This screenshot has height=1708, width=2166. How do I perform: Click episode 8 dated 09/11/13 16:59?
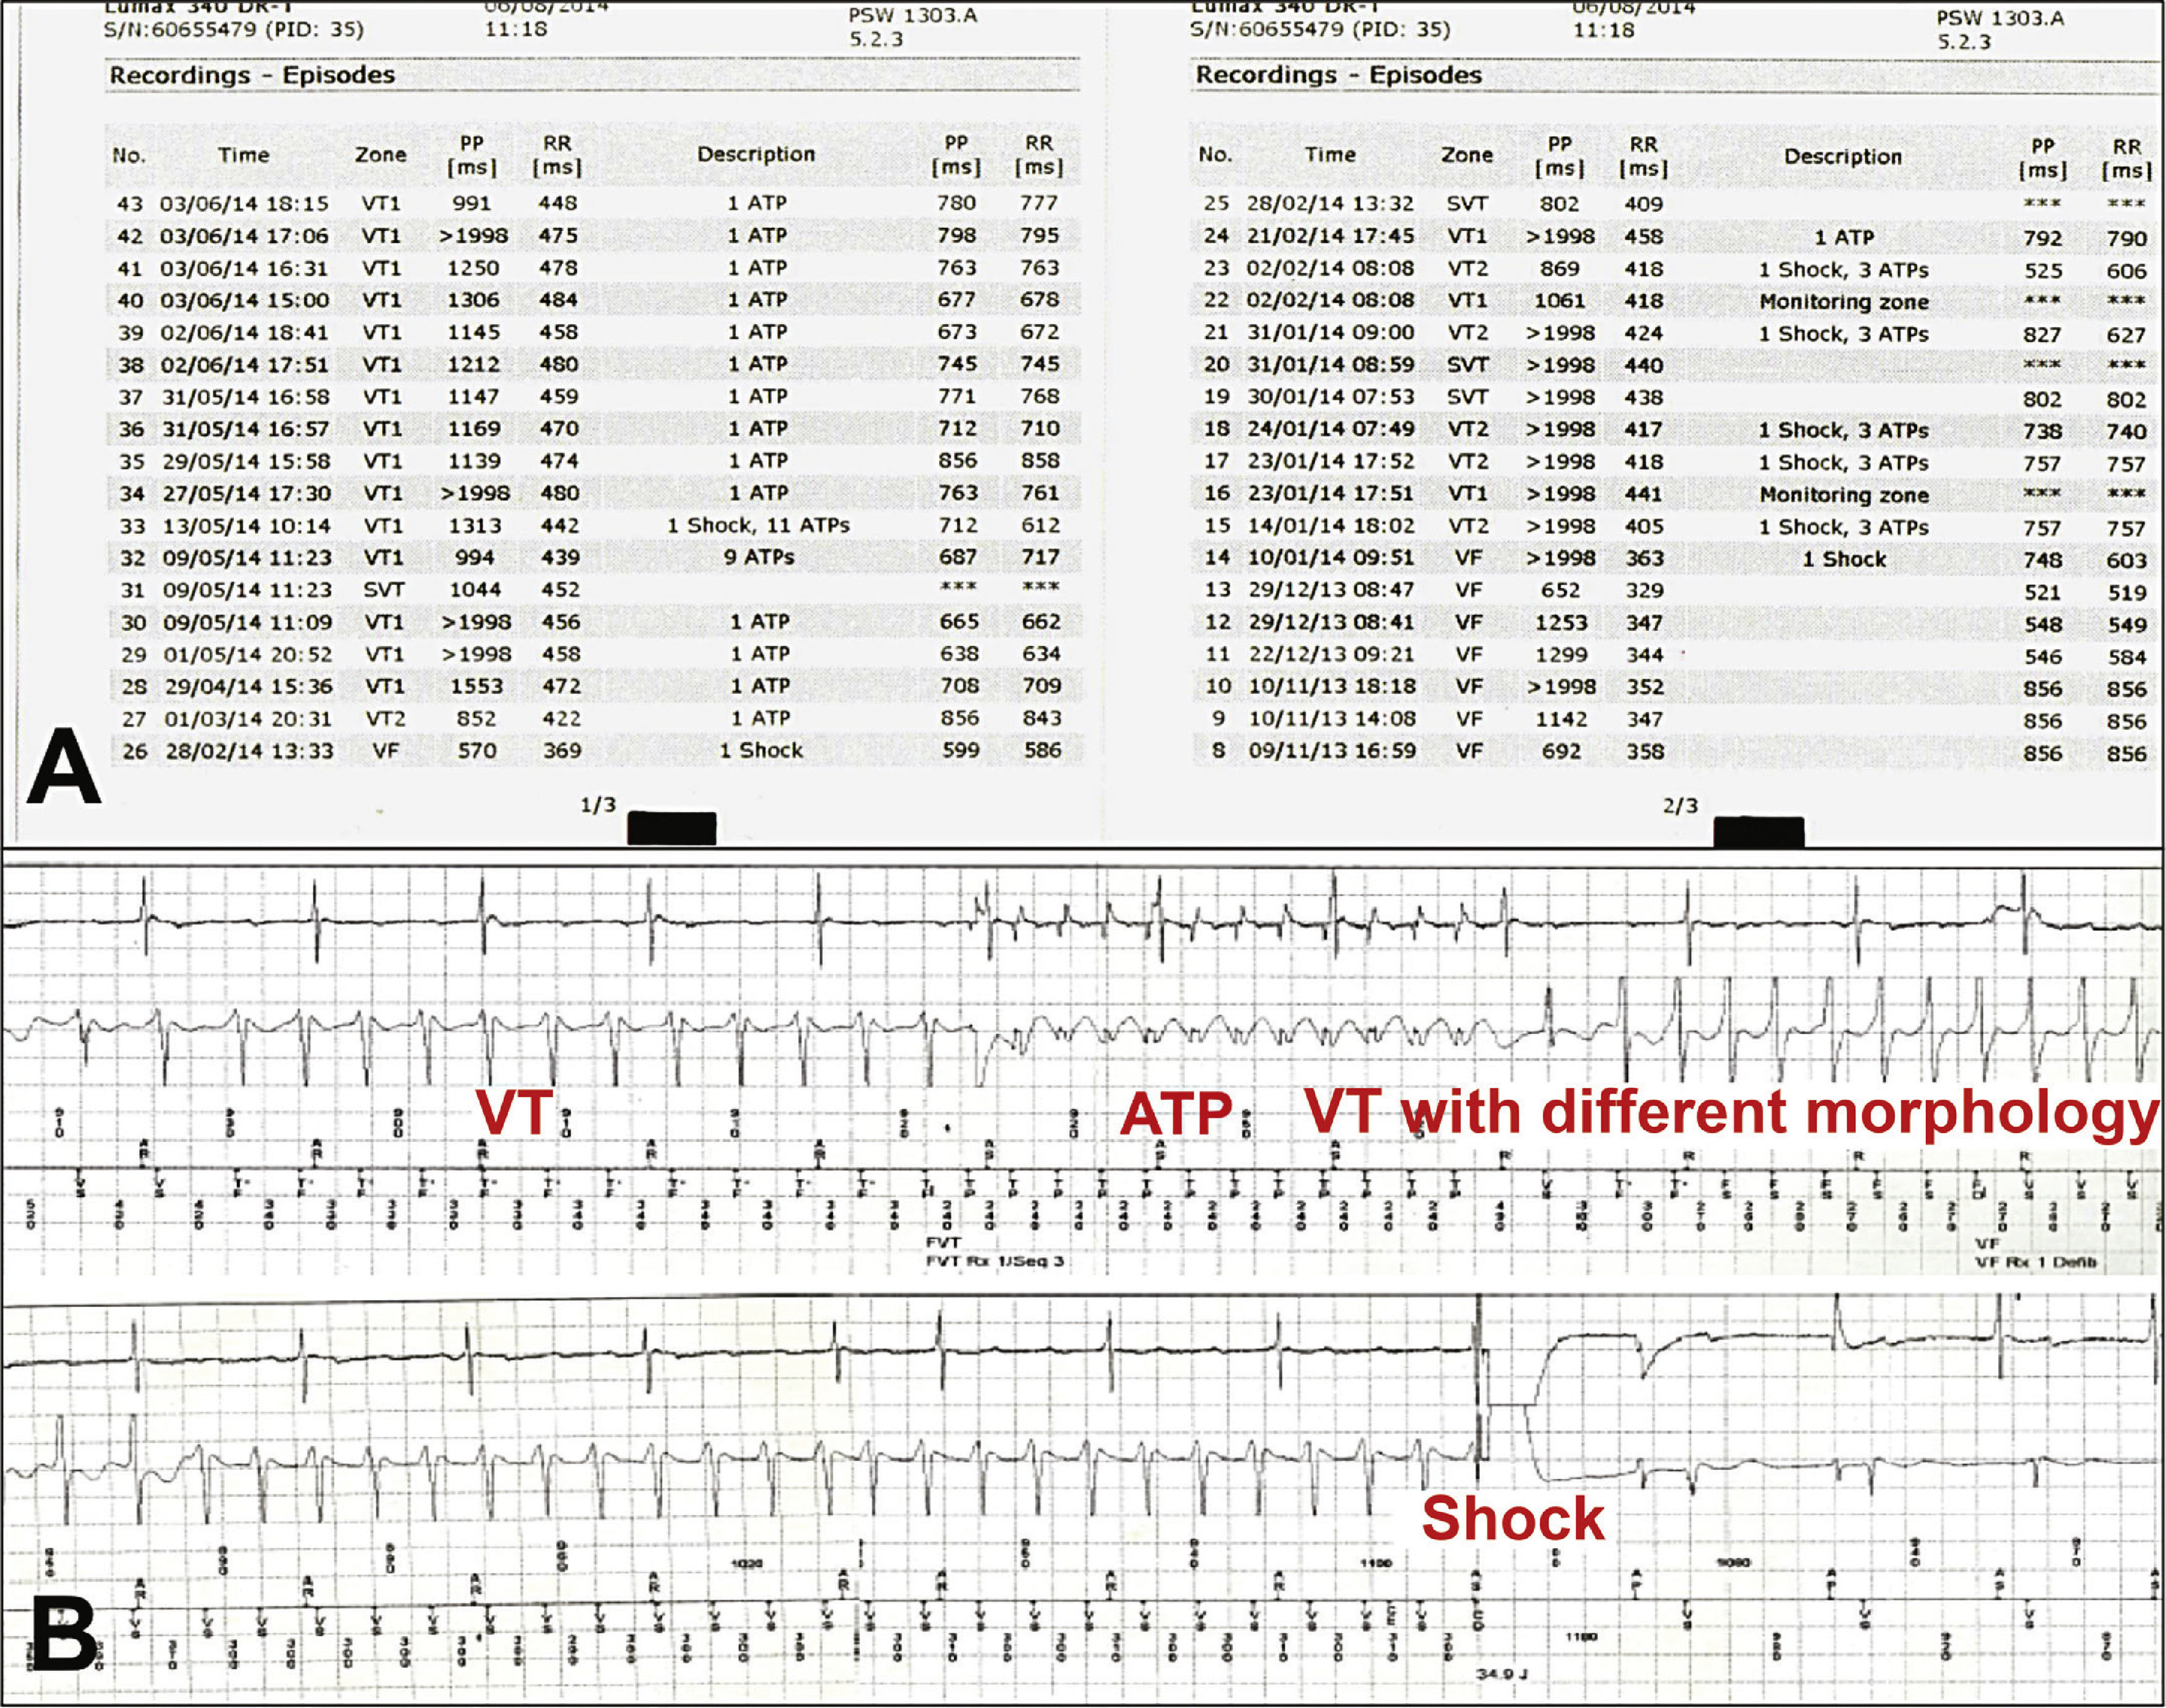click(1331, 752)
